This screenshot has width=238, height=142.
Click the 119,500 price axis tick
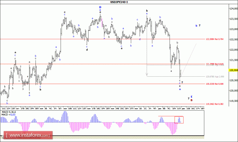(x=234, y=101)
